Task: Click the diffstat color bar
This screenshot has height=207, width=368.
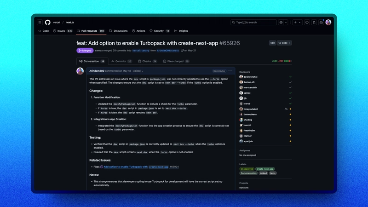Action: pos(288,61)
